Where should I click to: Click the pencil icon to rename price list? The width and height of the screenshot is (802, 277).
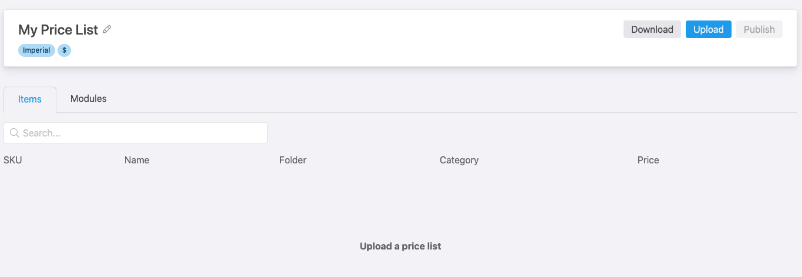[107, 29]
